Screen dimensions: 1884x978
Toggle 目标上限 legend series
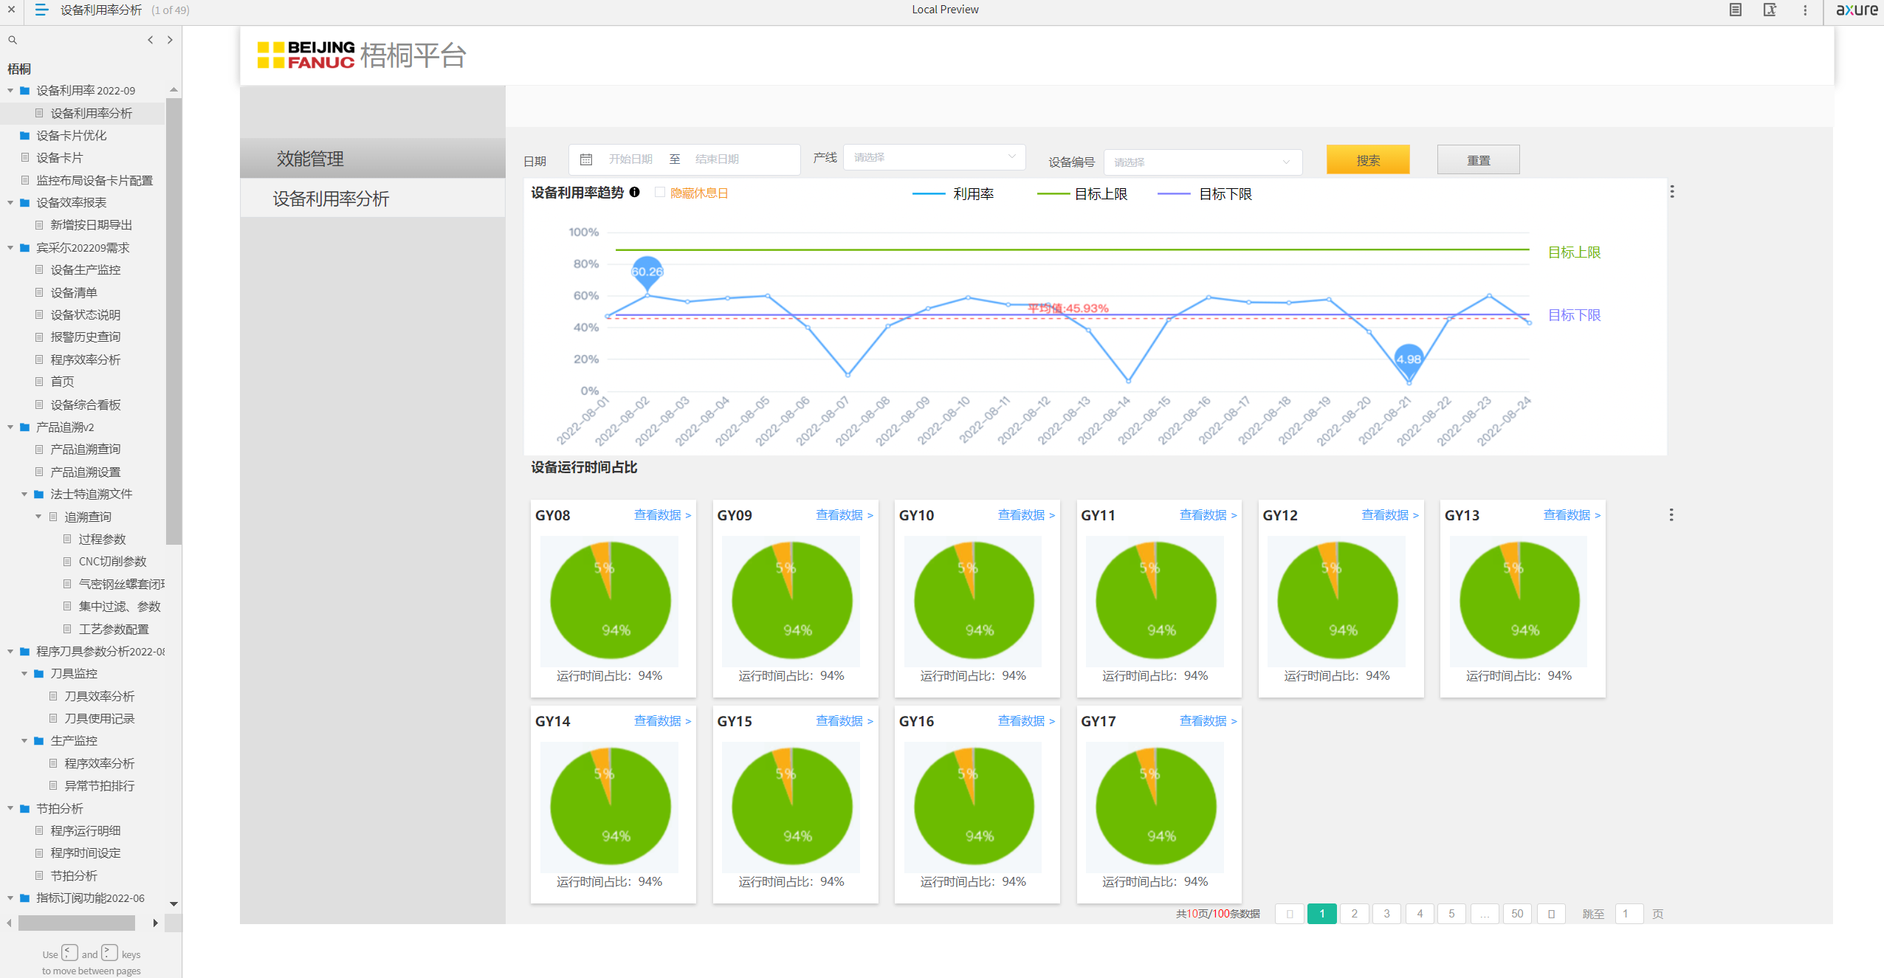coord(1082,194)
